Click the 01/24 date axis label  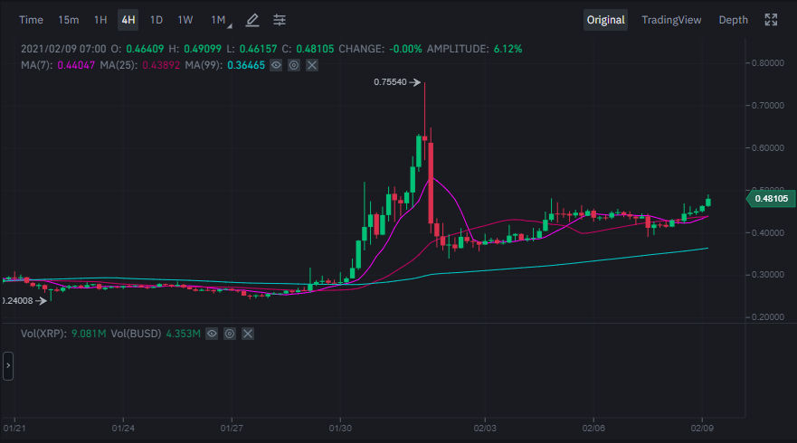pos(123,429)
